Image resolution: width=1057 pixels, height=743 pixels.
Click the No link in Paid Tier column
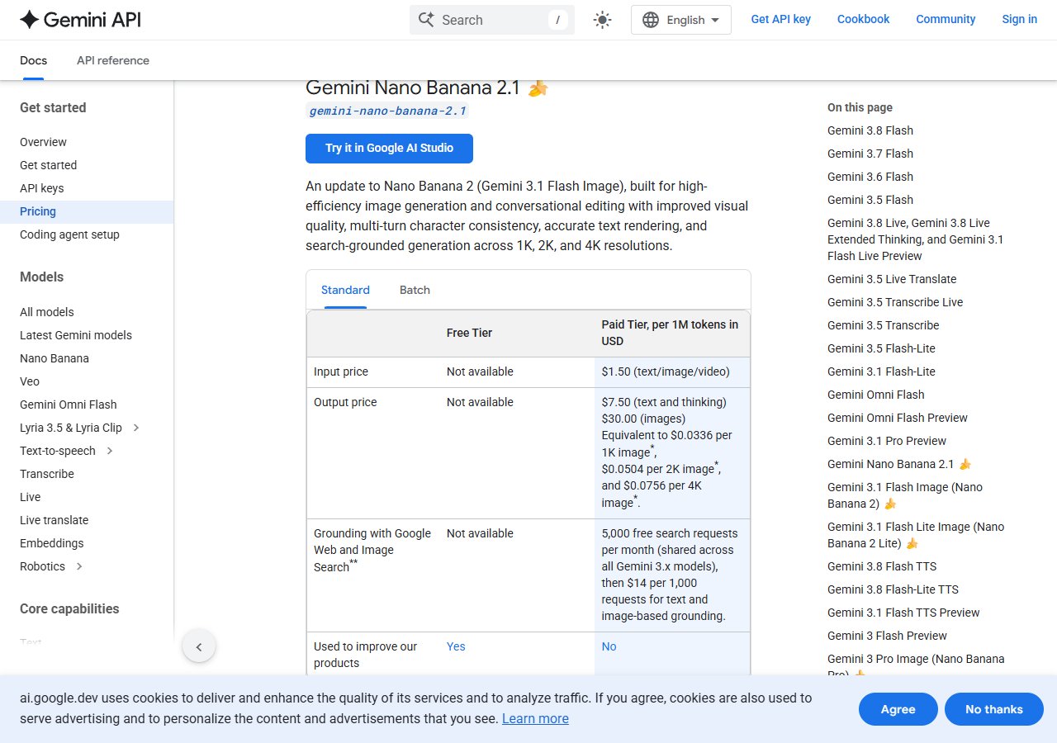[609, 646]
